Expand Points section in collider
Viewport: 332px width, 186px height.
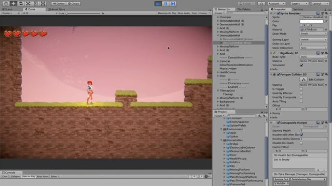271,113
